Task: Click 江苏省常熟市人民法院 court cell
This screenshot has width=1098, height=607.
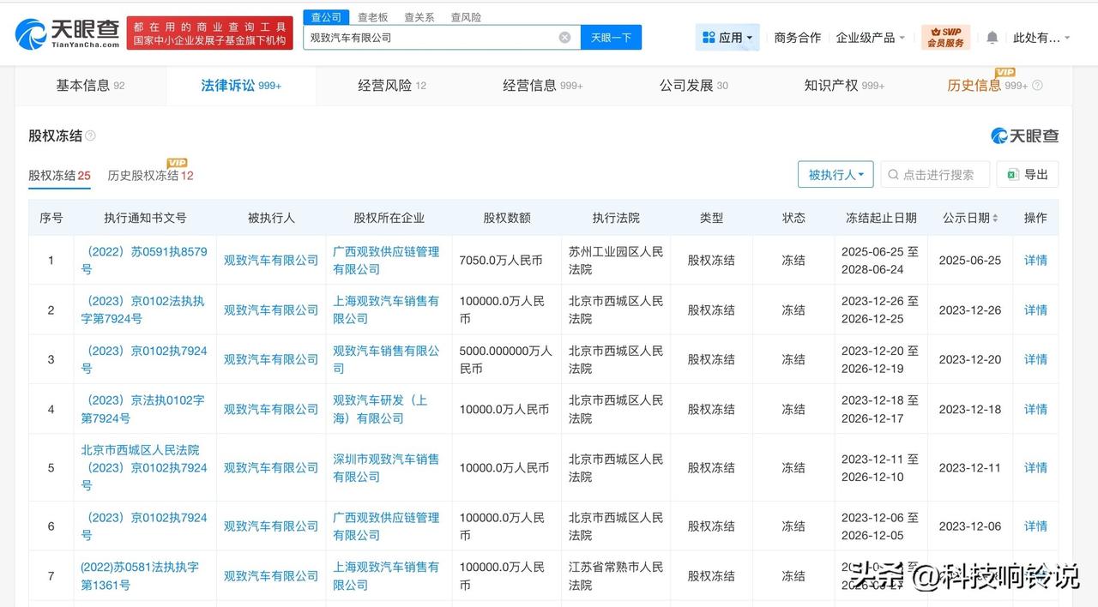Action: pos(616,576)
